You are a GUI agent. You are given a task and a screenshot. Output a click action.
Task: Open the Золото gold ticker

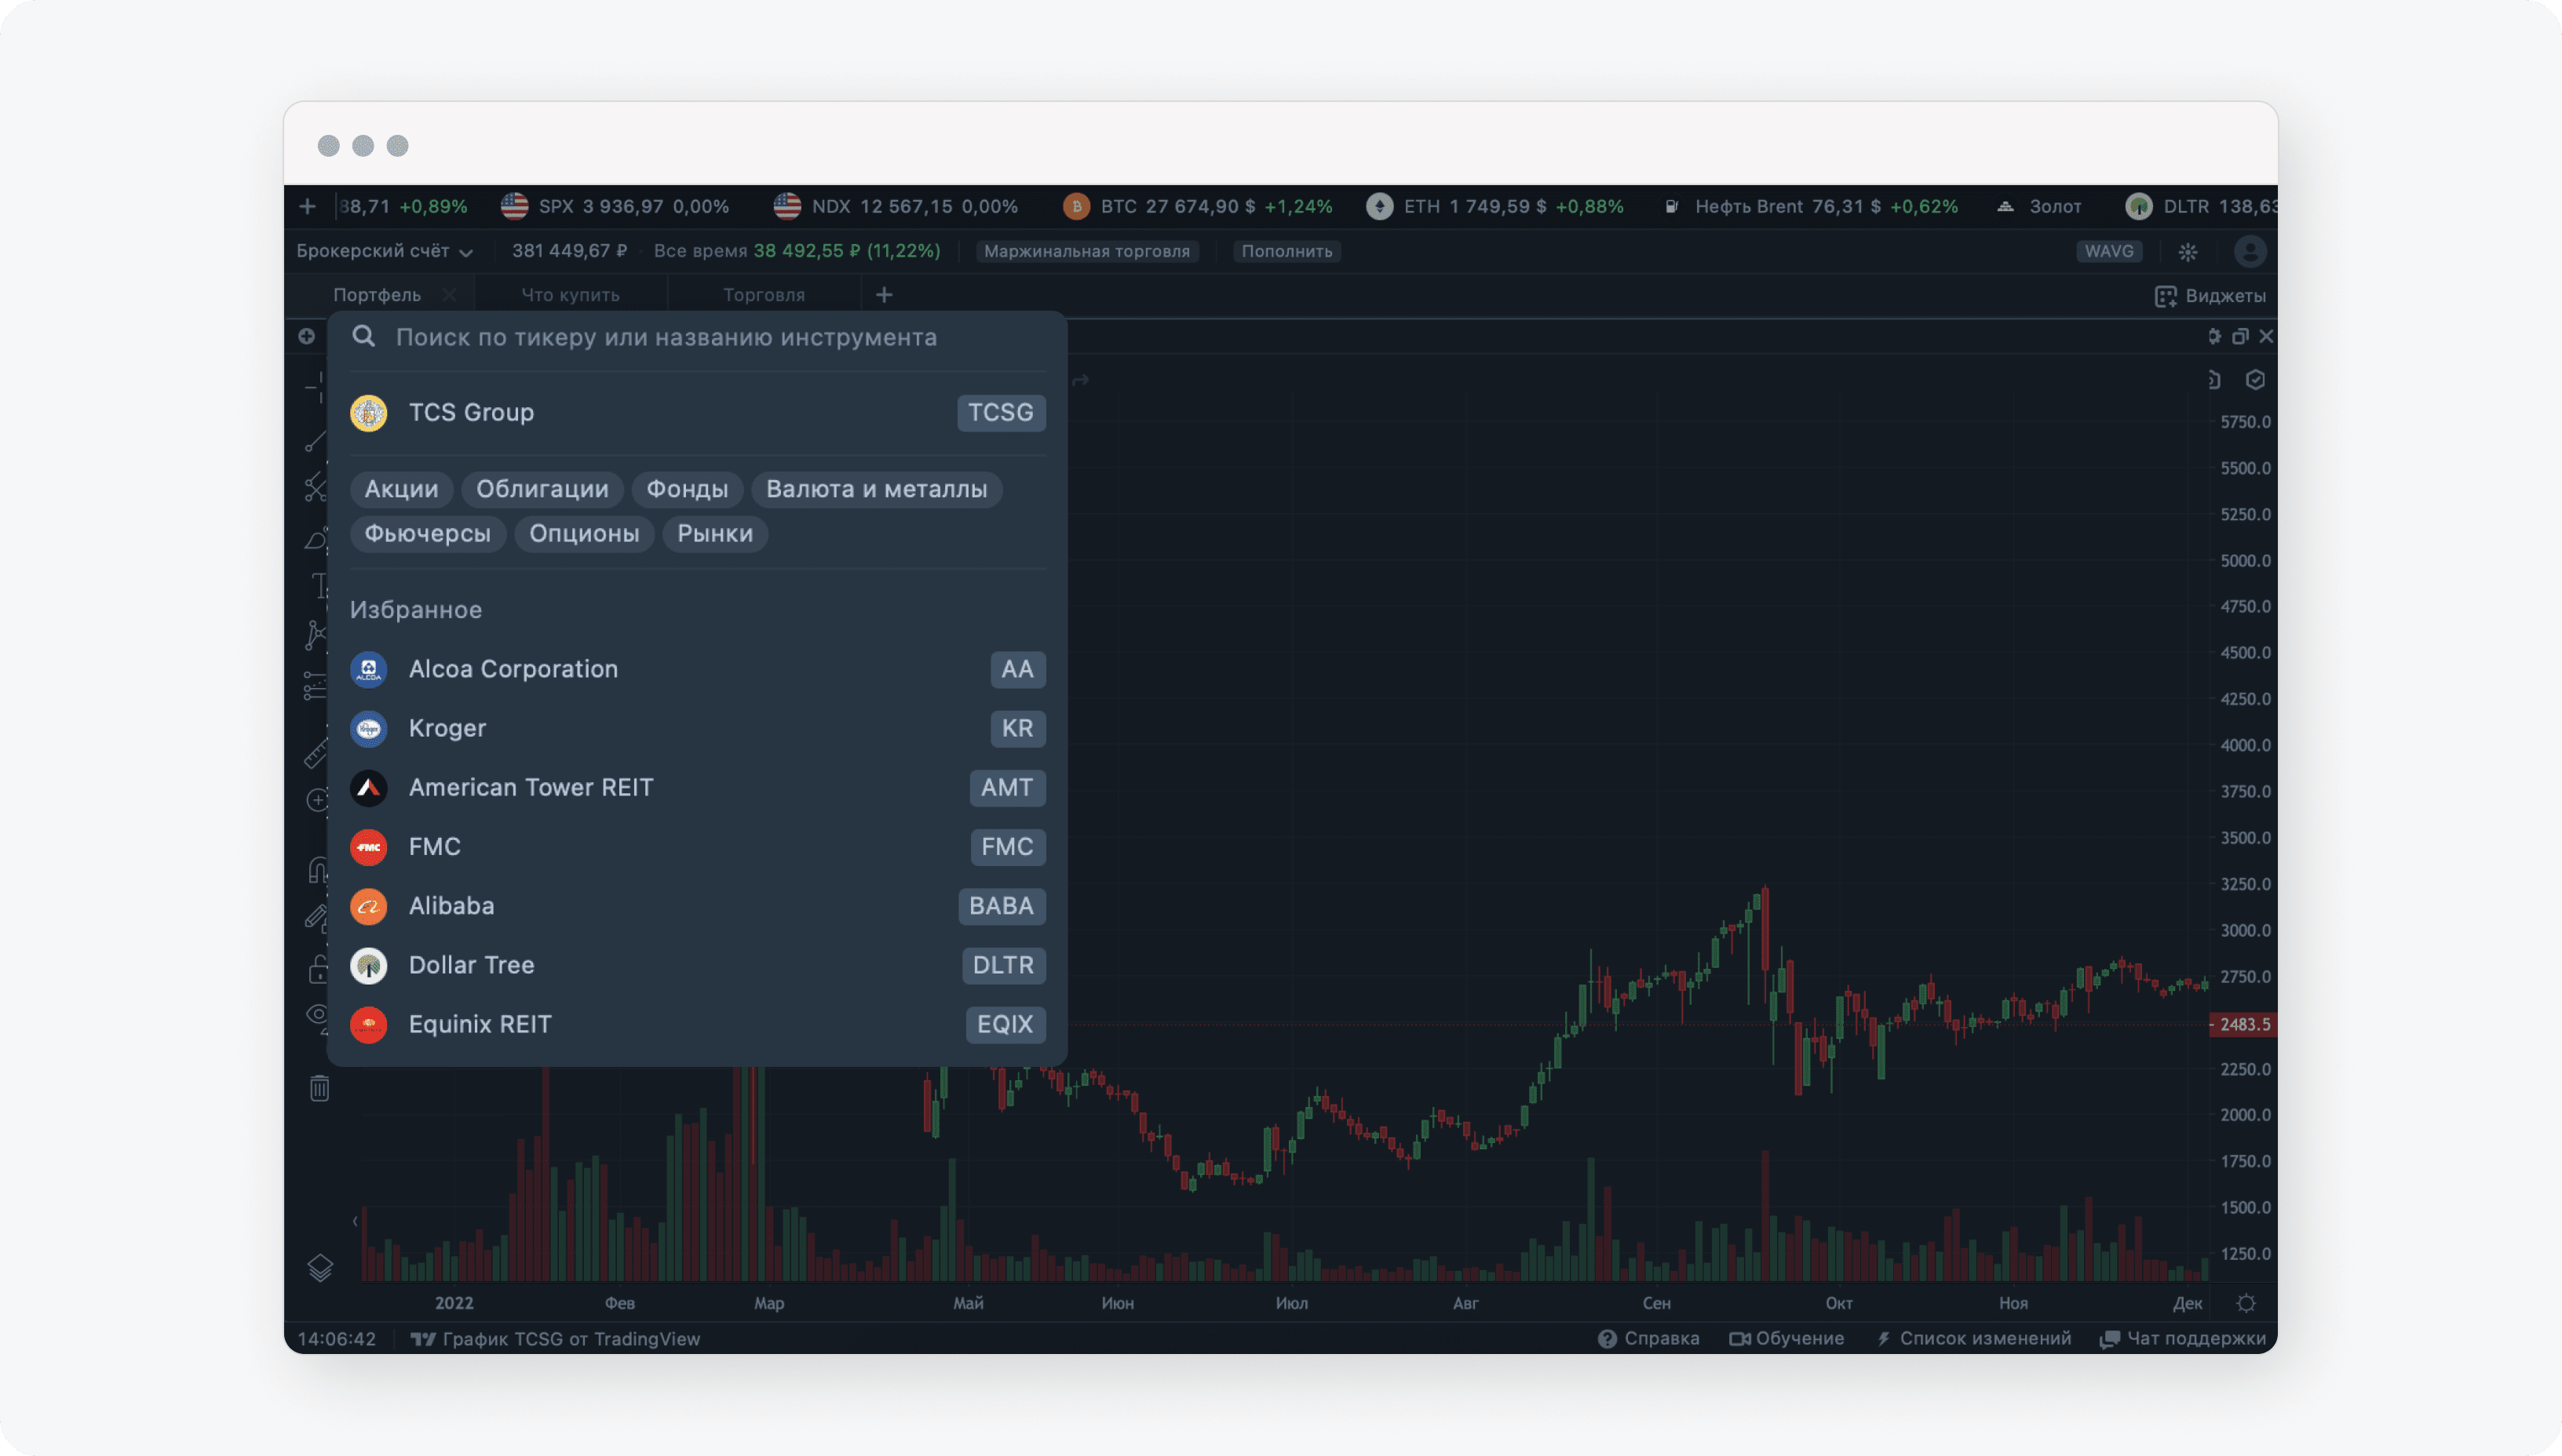[2038, 206]
